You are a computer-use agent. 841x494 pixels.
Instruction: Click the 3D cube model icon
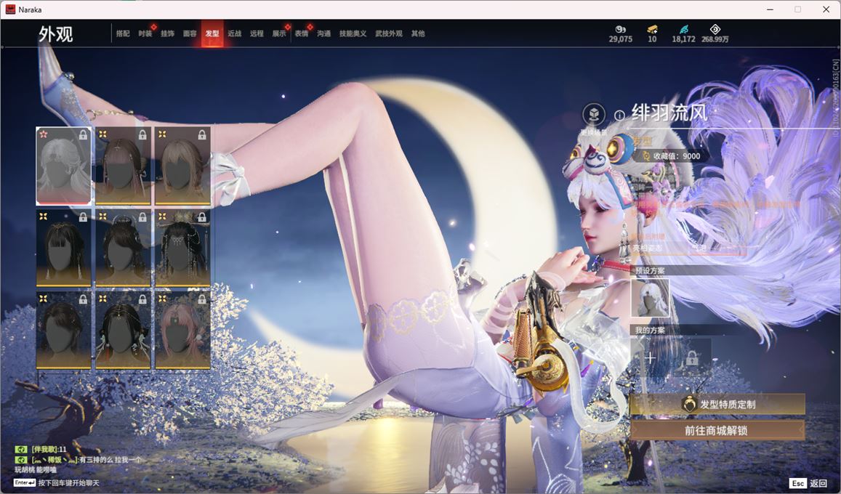coord(594,114)
